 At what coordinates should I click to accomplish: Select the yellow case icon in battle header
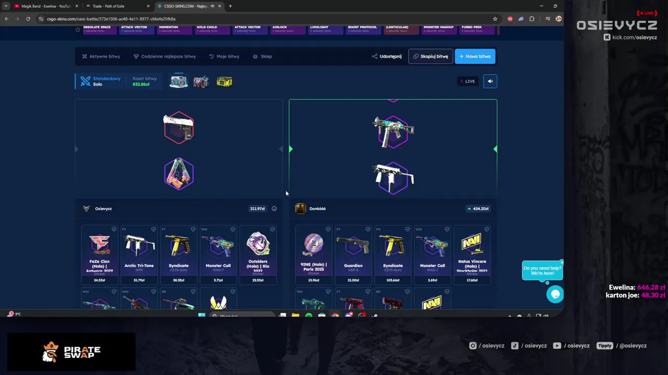pyautogui.click(x=224, y=81)
